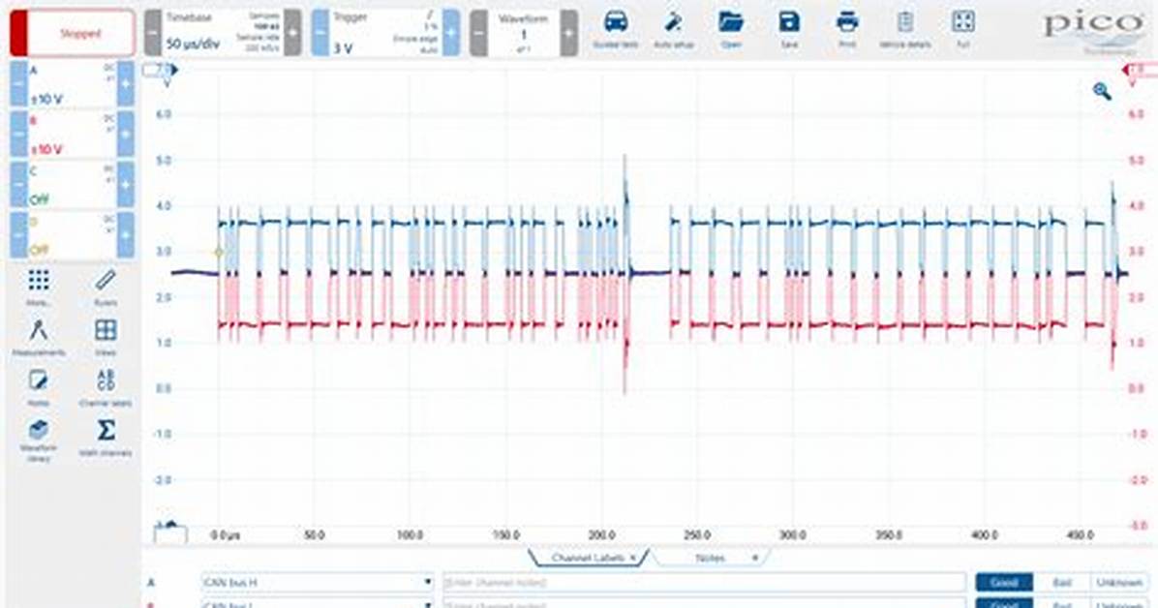Viewport: 1158px width, 608px height.
Task: Lower the trigger level with the minus button
Action: click(320, 33)
